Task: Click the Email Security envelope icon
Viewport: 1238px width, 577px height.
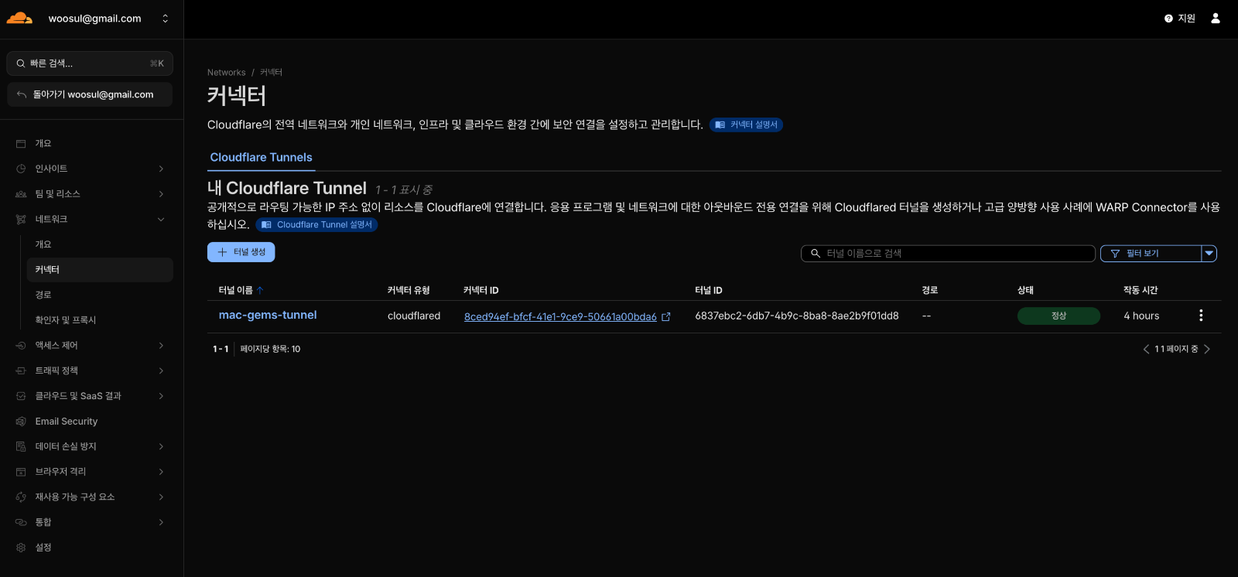Action: pyautogui.click(x=21, y=422)
